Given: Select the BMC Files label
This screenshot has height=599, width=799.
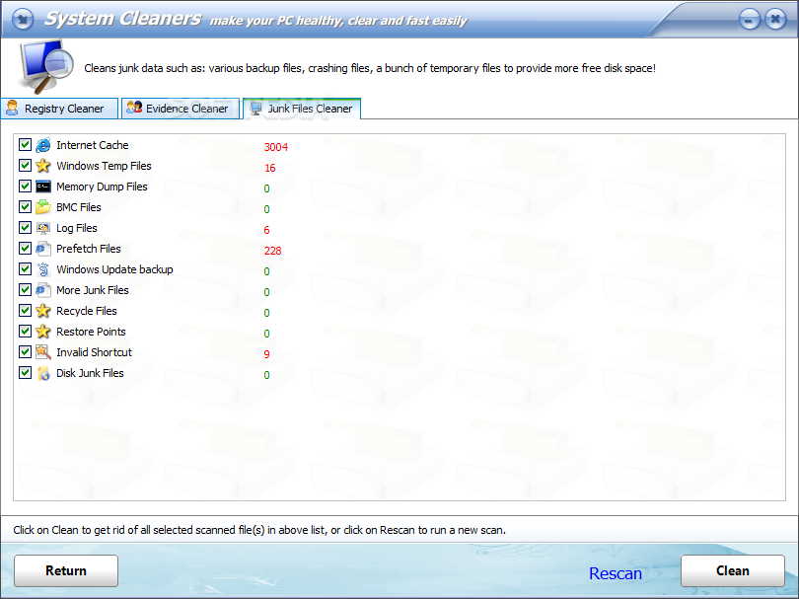Looking at the screenshot, I should [79, 207].
